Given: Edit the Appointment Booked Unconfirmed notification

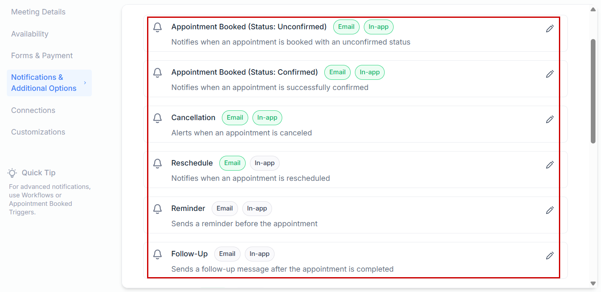Looking at the screenshot, I should (550, 28).
